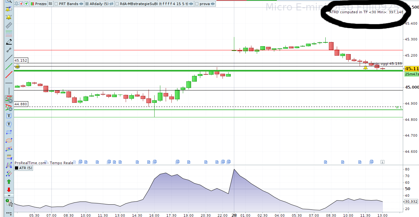Click the alert bell near 11:30 candle
Image resolution: width=419 pixels, height=217 pixels.
[x=365, y=67]
